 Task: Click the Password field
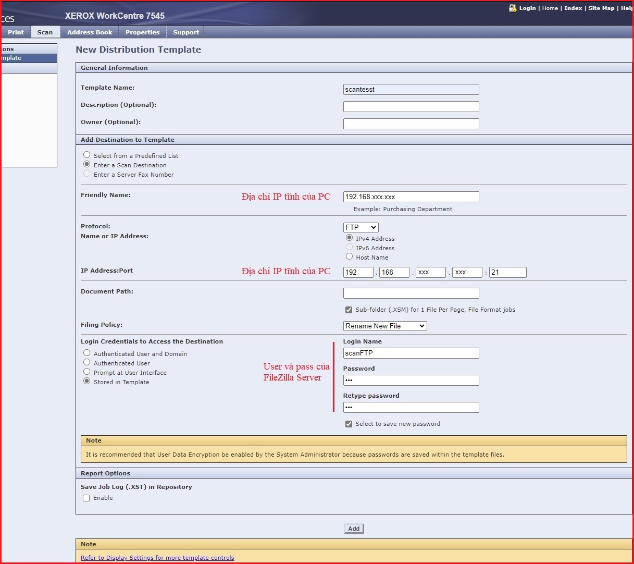point(411,380)
